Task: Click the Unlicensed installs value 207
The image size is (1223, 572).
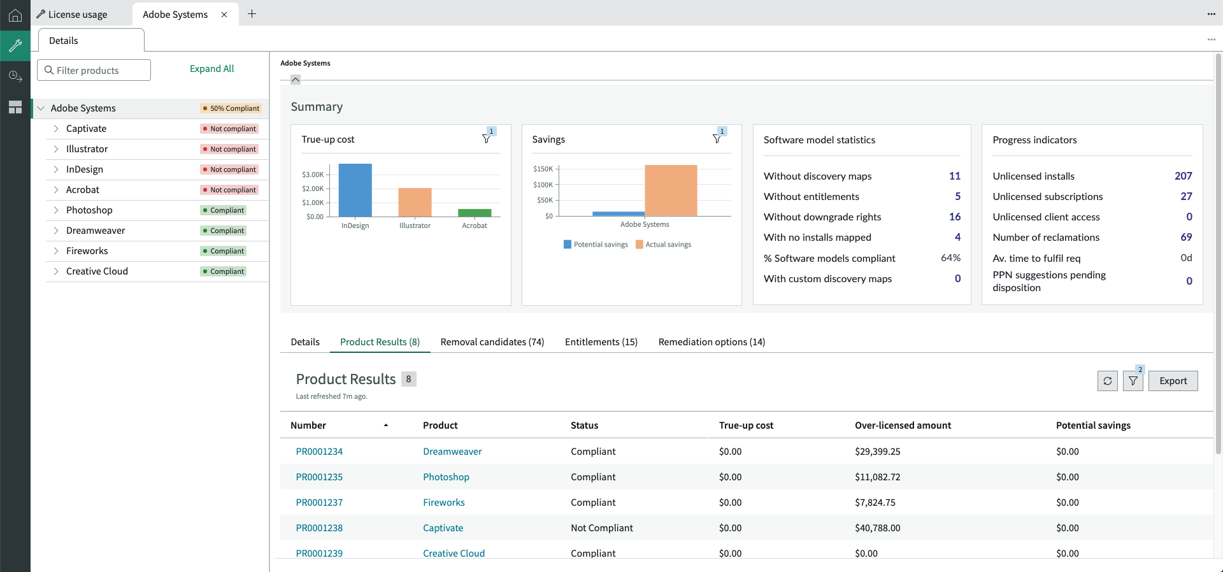Action: tap(1184, 176)
